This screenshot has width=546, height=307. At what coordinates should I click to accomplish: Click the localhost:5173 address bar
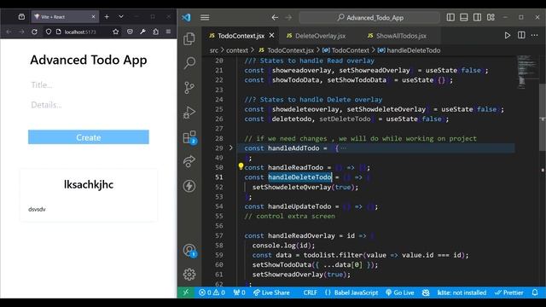(80, 32)
